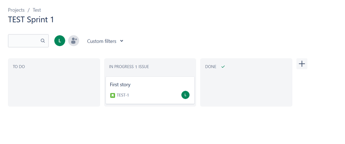
Task: Click chevron next to Custom filters
Action: [121, 41]
